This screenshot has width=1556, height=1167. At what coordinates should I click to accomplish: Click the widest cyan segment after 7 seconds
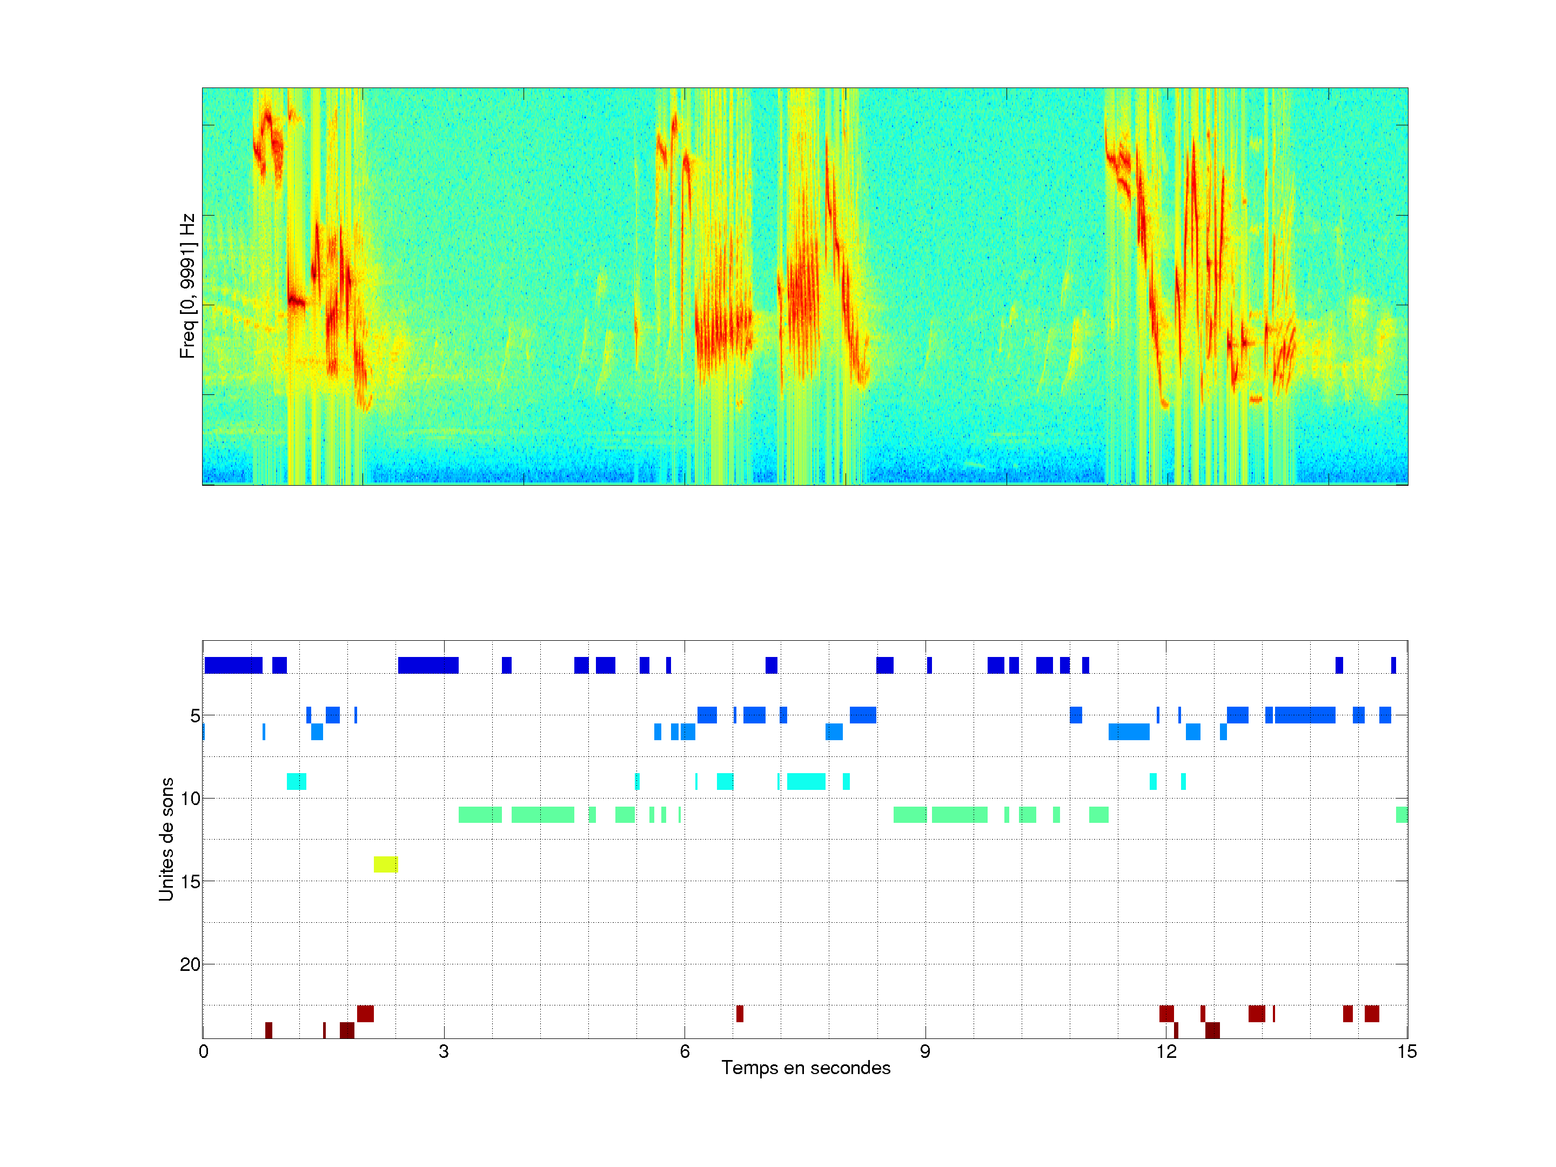[806, 782]
